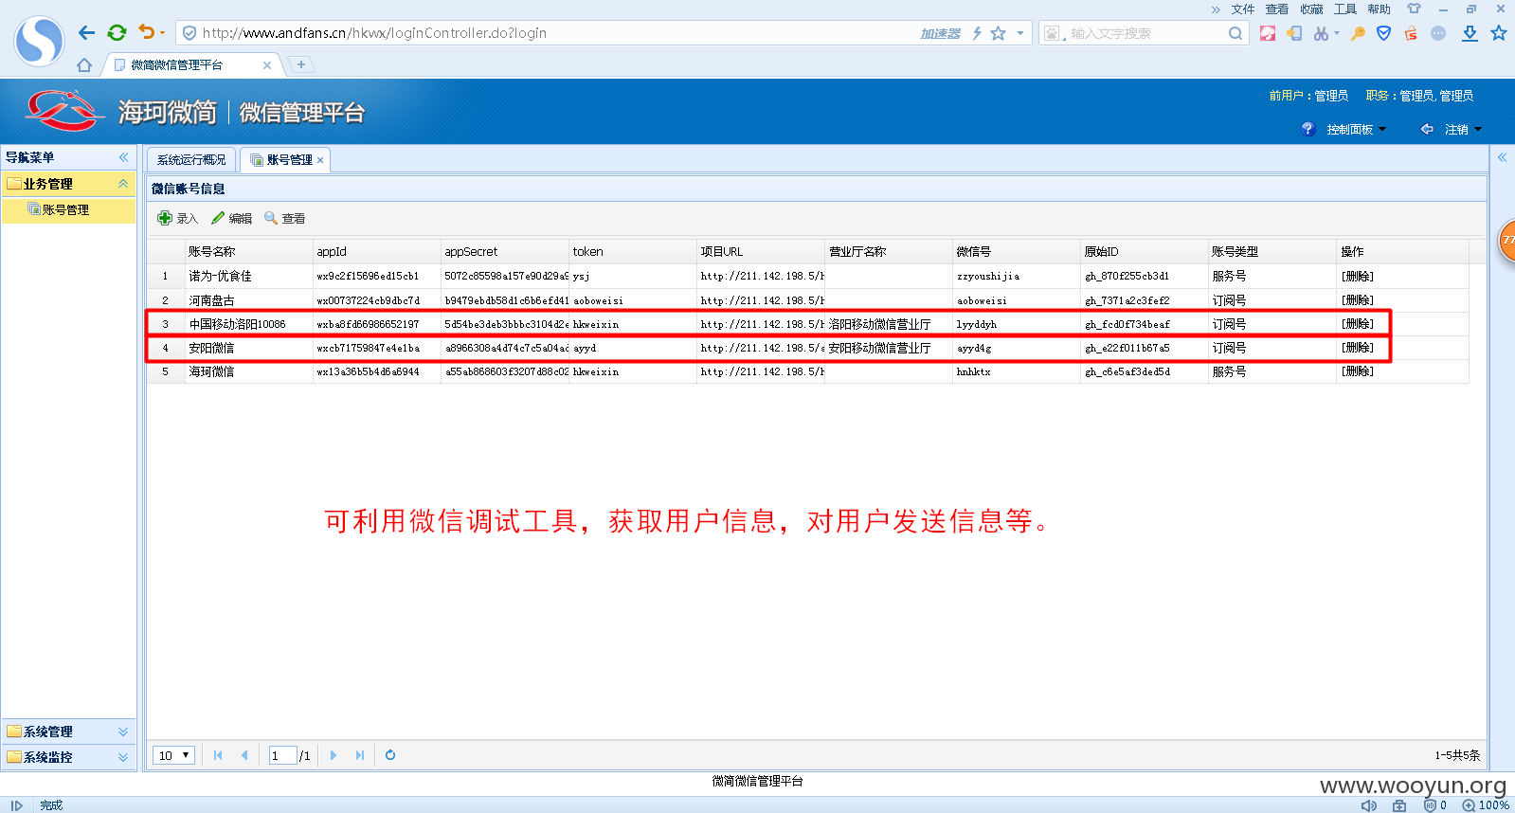This screenshot has height=813, width=1515.
Task: Open the 控制面板 dropdown
Action: tap(1357, 130)
